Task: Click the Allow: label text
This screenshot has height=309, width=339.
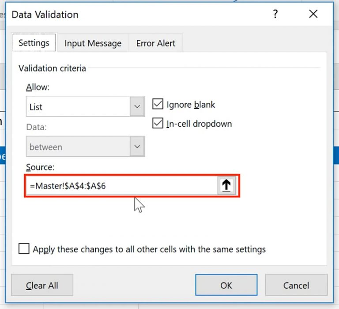Action: click(38, 87)
